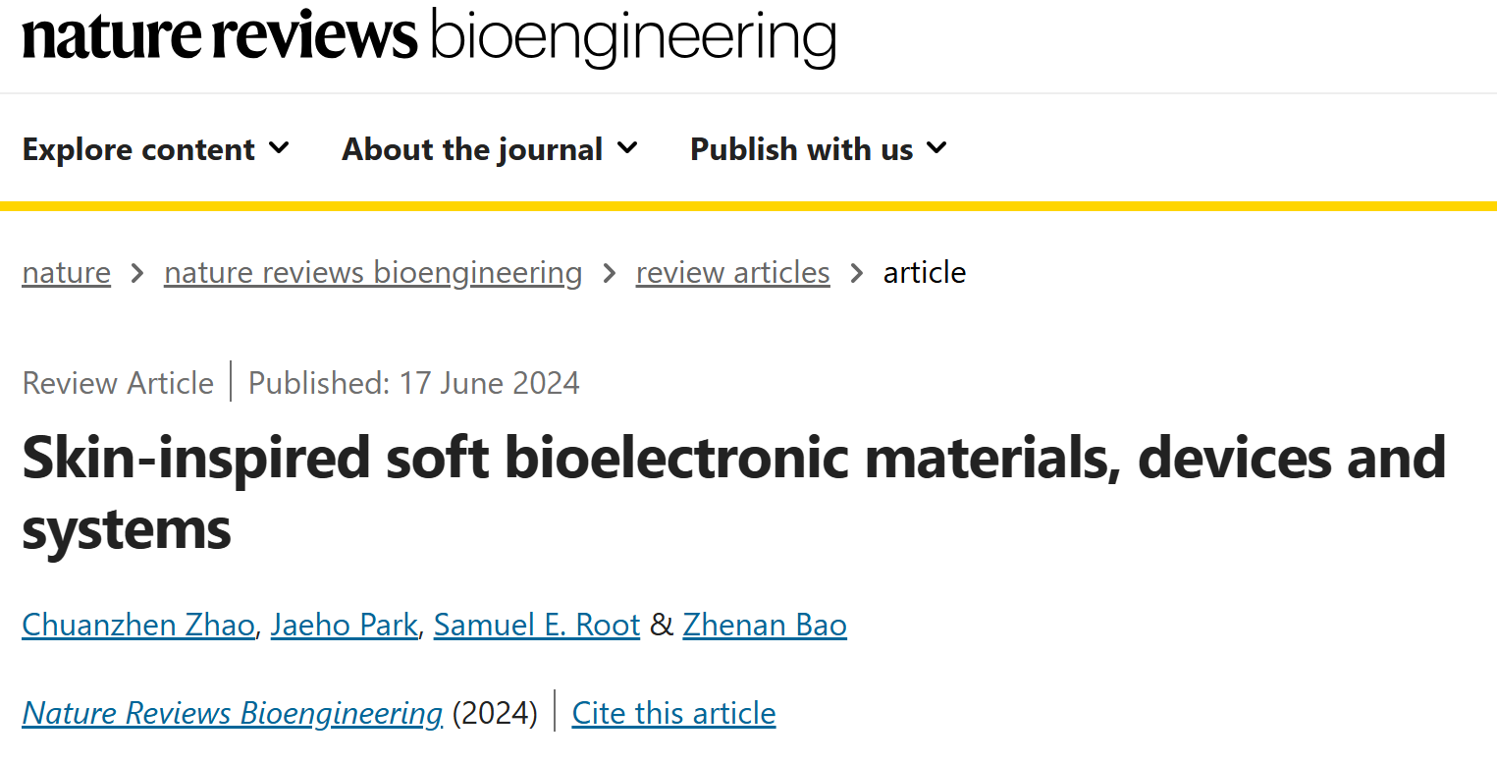Click the Review Article type label

pos(118,382)
